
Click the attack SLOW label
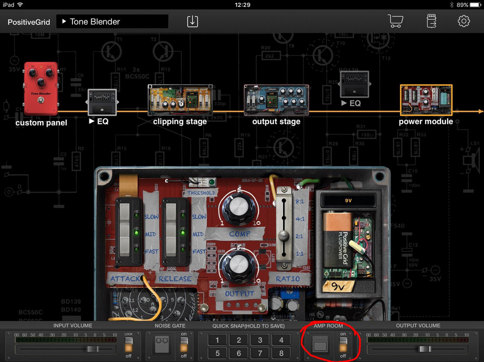(152, 217)
